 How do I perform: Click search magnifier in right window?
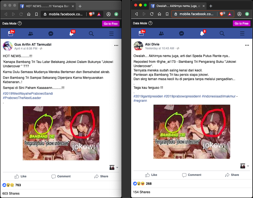[222, 34]
